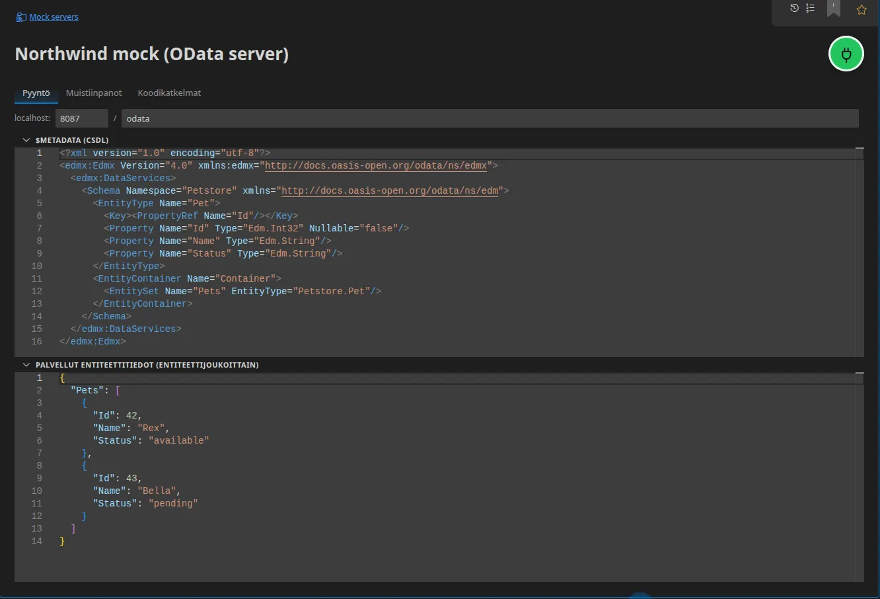
Task: Click the EntityType="Petstore.Pet" attribute
Action: pyautogui.click(x=301, y=291)
